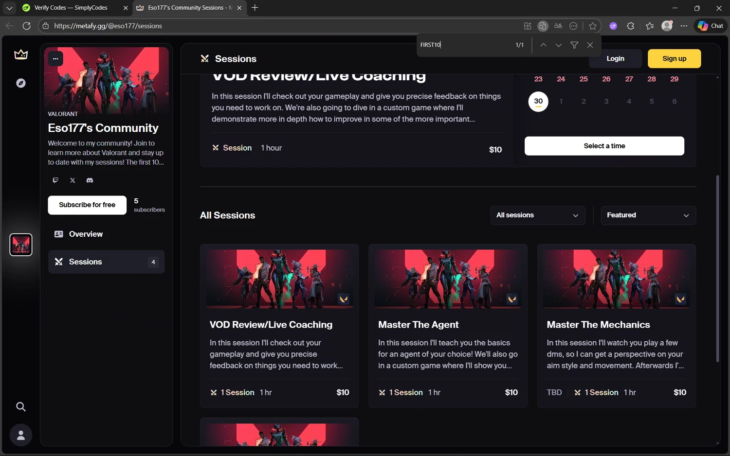Click the Sign up button
This screenshot has height=456, width=730.
click(674, 58)
